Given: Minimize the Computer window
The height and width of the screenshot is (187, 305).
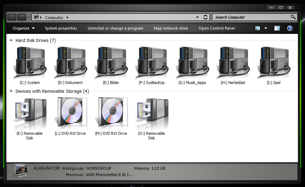Looking at the screenshot, I should click(x=271, y=7).
